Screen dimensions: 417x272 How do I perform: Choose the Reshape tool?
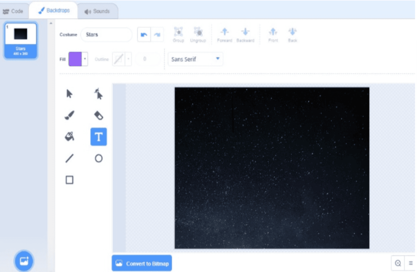(x=99, y=95)
